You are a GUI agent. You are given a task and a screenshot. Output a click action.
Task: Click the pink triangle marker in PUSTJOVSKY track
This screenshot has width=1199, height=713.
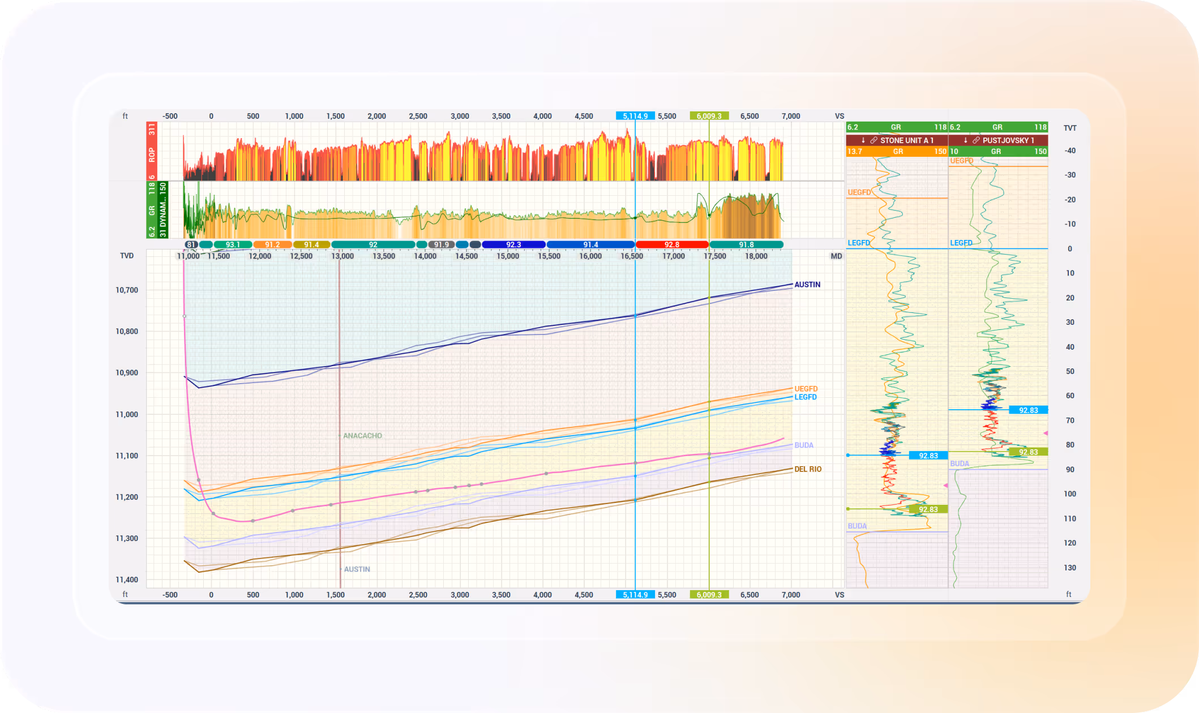1046,433
